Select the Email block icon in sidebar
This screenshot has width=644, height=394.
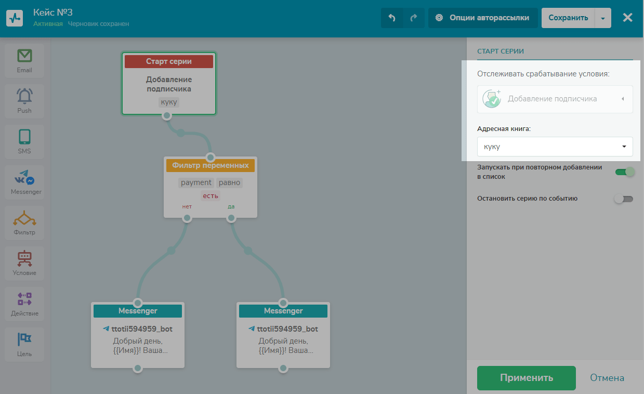[24, 56]
